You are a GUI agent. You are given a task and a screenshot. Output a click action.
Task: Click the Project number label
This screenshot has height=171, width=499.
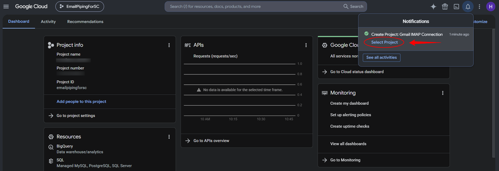coord(70,68)
